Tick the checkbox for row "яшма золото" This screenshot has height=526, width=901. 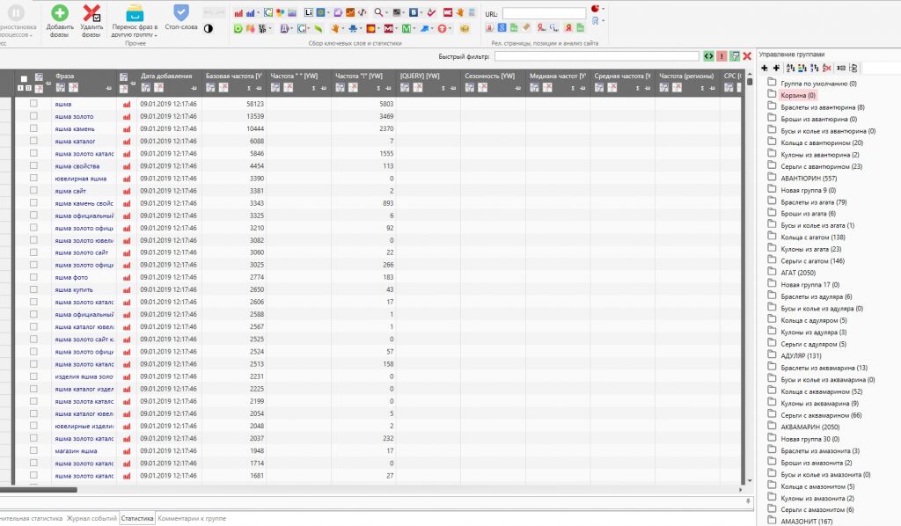tap(33, 116)
